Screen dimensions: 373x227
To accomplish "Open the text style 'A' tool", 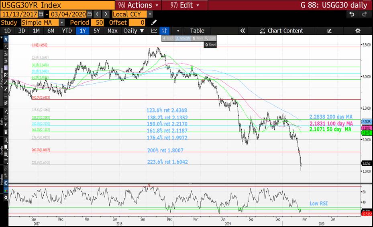I will 6,140.
